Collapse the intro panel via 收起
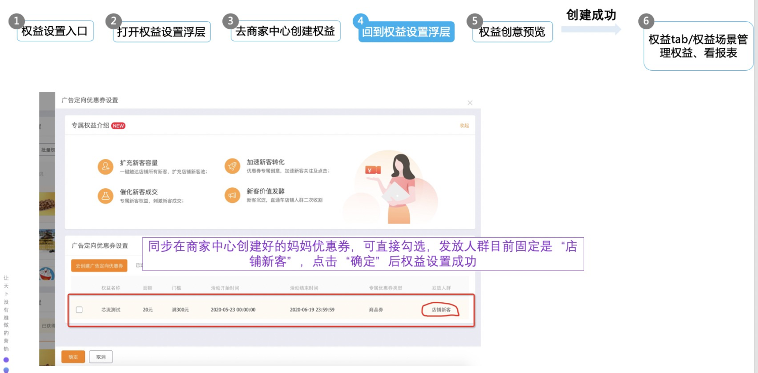The image size is (758, 373). 464,126
